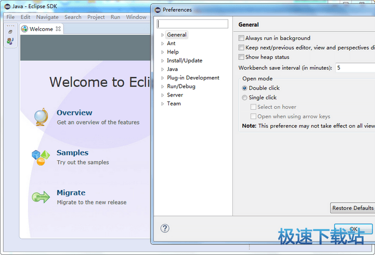375x255 pixels.
Task: Select the Server preferences item
Action: [175, 95]
